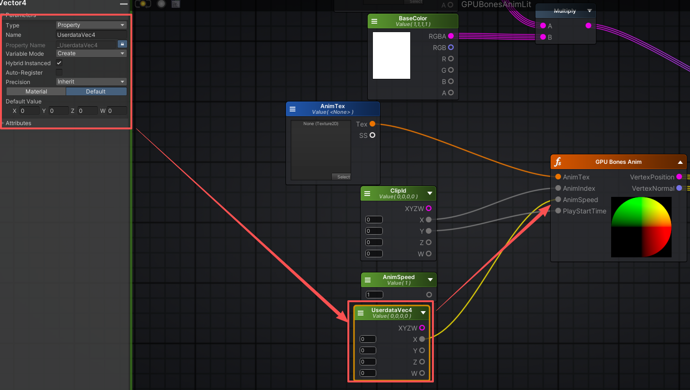Disable the Hybrid Instanced checkbox
The width and height of the screenshot is (690, 390).
coord(59,63)
